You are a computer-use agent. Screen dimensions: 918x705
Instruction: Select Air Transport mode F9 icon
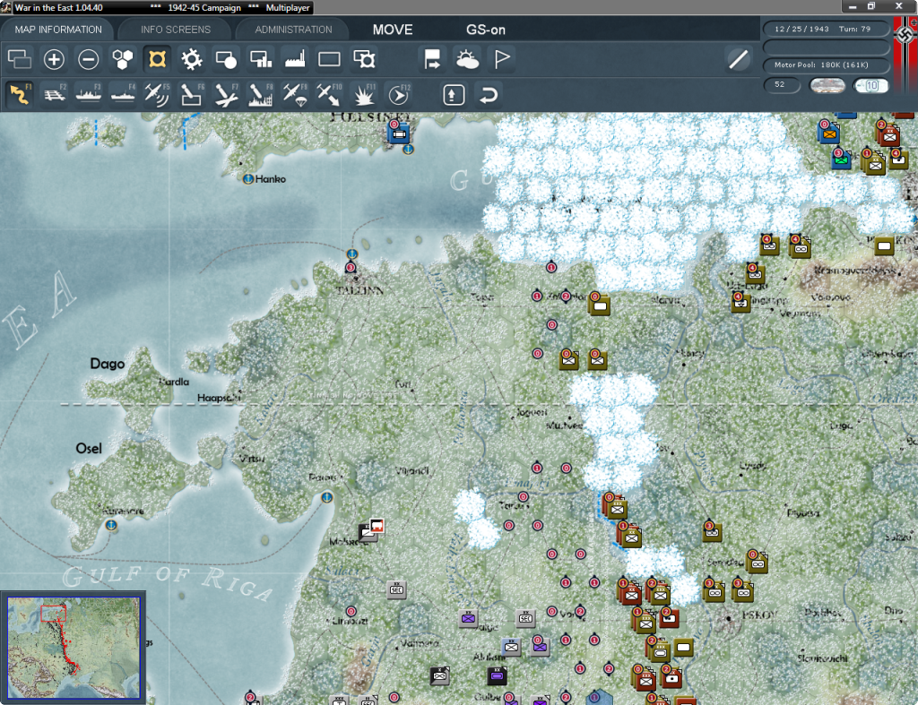click(x=294, y=94)
